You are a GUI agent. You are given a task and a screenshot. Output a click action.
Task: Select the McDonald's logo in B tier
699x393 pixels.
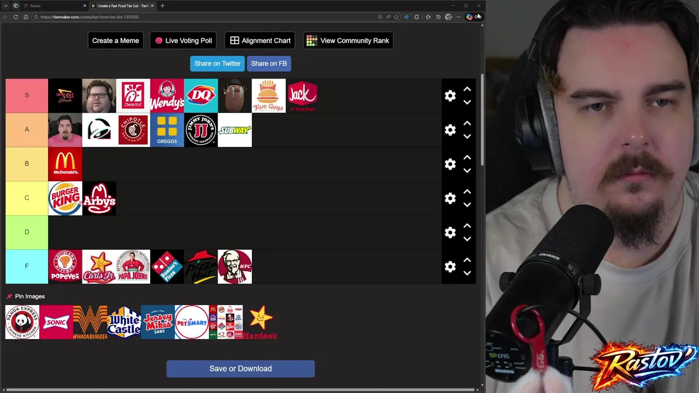(65, 164)
